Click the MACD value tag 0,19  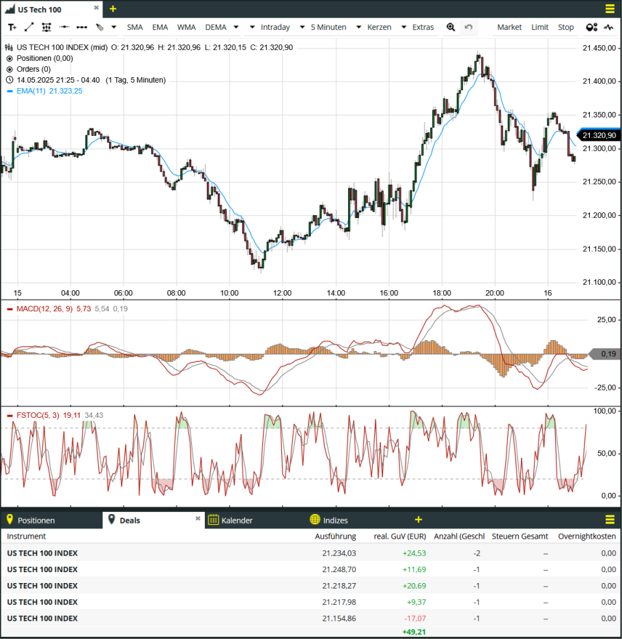click(x=606, y=354)
